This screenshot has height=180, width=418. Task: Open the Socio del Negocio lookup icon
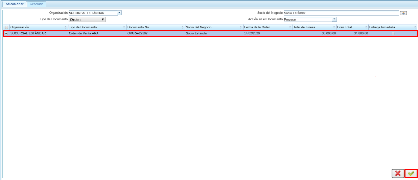coord(403,13)
